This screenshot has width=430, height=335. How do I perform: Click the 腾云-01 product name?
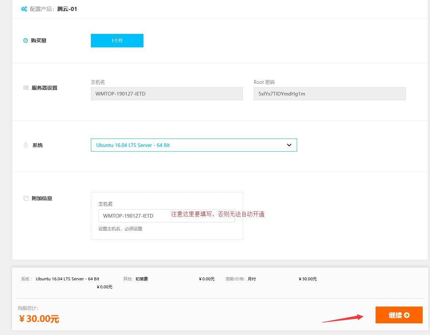pyautogui.click(x=67, y=9)
